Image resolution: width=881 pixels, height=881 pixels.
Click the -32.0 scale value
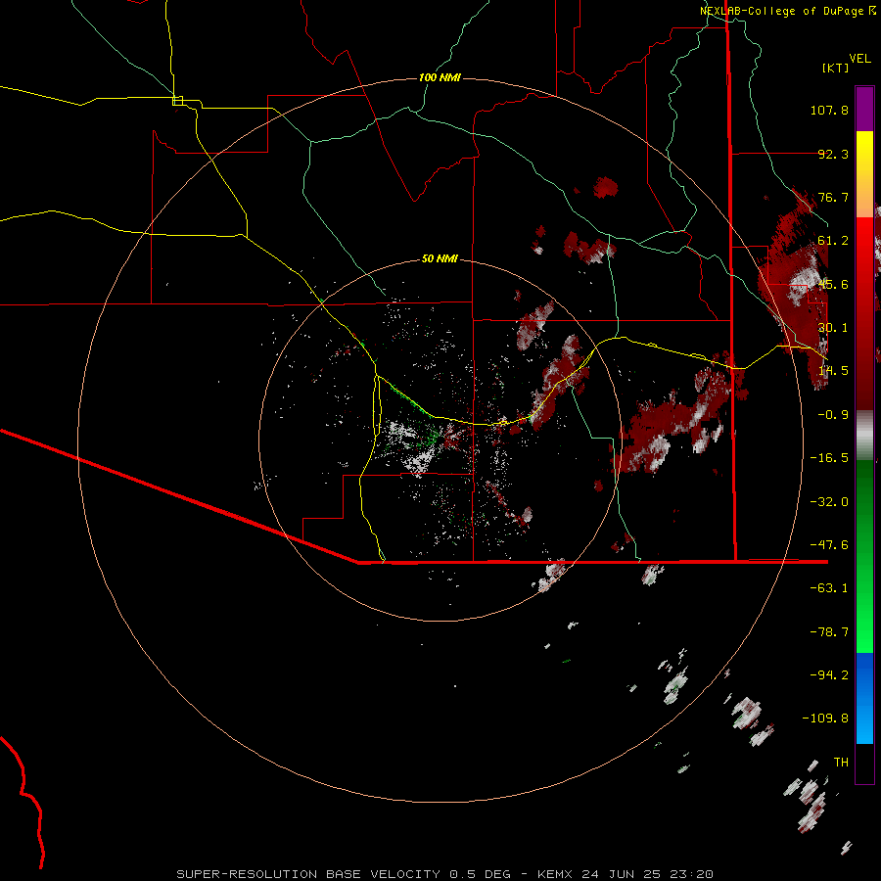coord(829,502)
